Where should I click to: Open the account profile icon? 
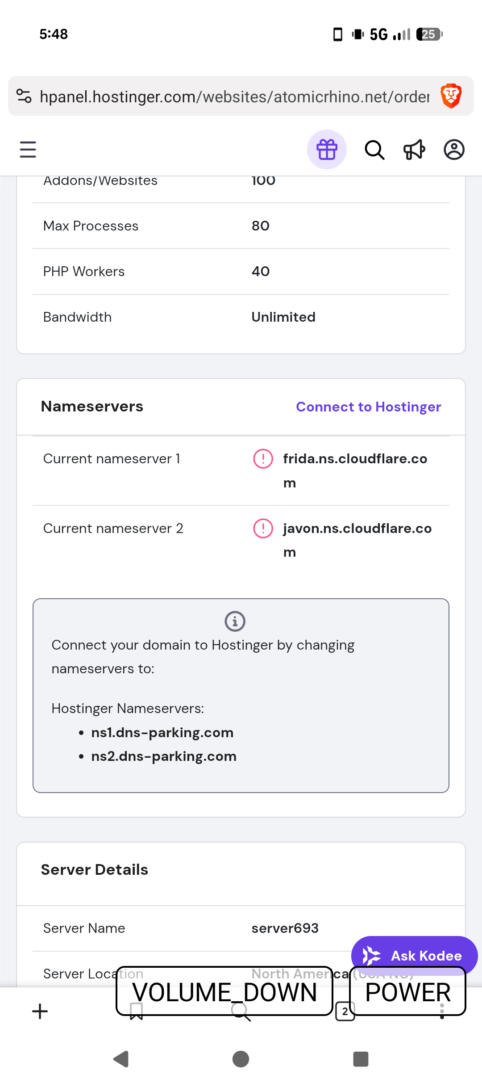tap(454, 150)
